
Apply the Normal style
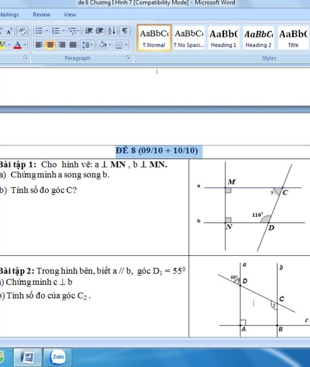[154, 38]
